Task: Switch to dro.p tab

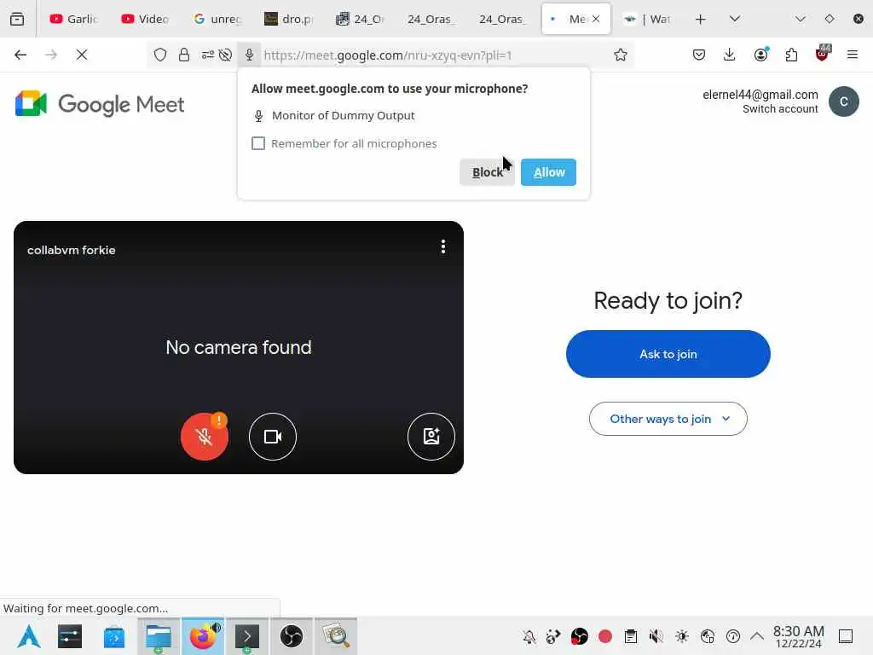Action: [x=288, y=19]
